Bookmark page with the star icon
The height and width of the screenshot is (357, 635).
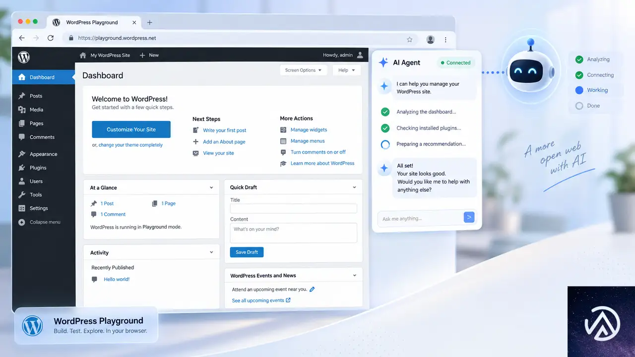click(410, 39)
